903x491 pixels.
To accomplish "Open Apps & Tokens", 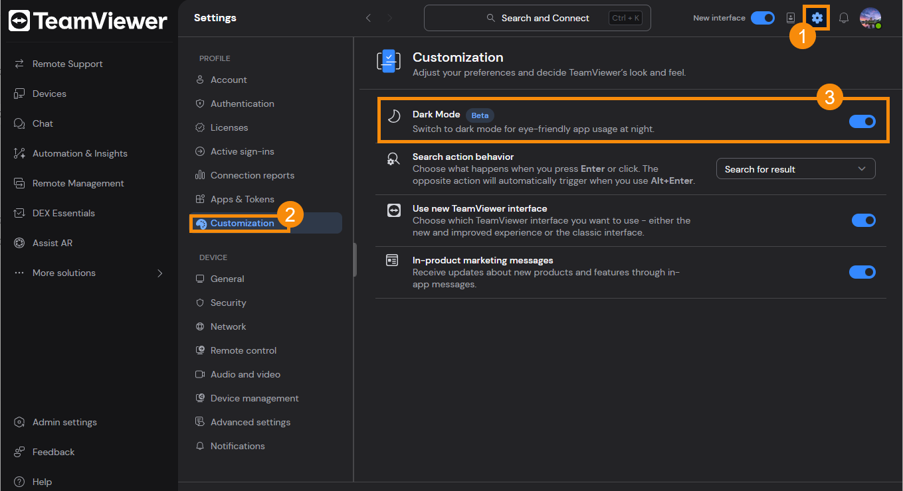I will [242, 199].
